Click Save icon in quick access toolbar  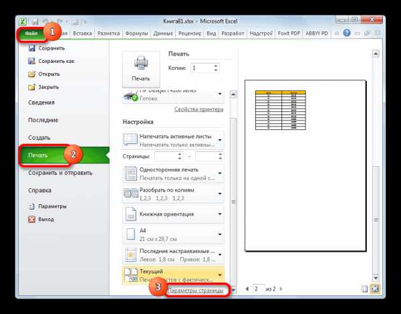[35, 21]
